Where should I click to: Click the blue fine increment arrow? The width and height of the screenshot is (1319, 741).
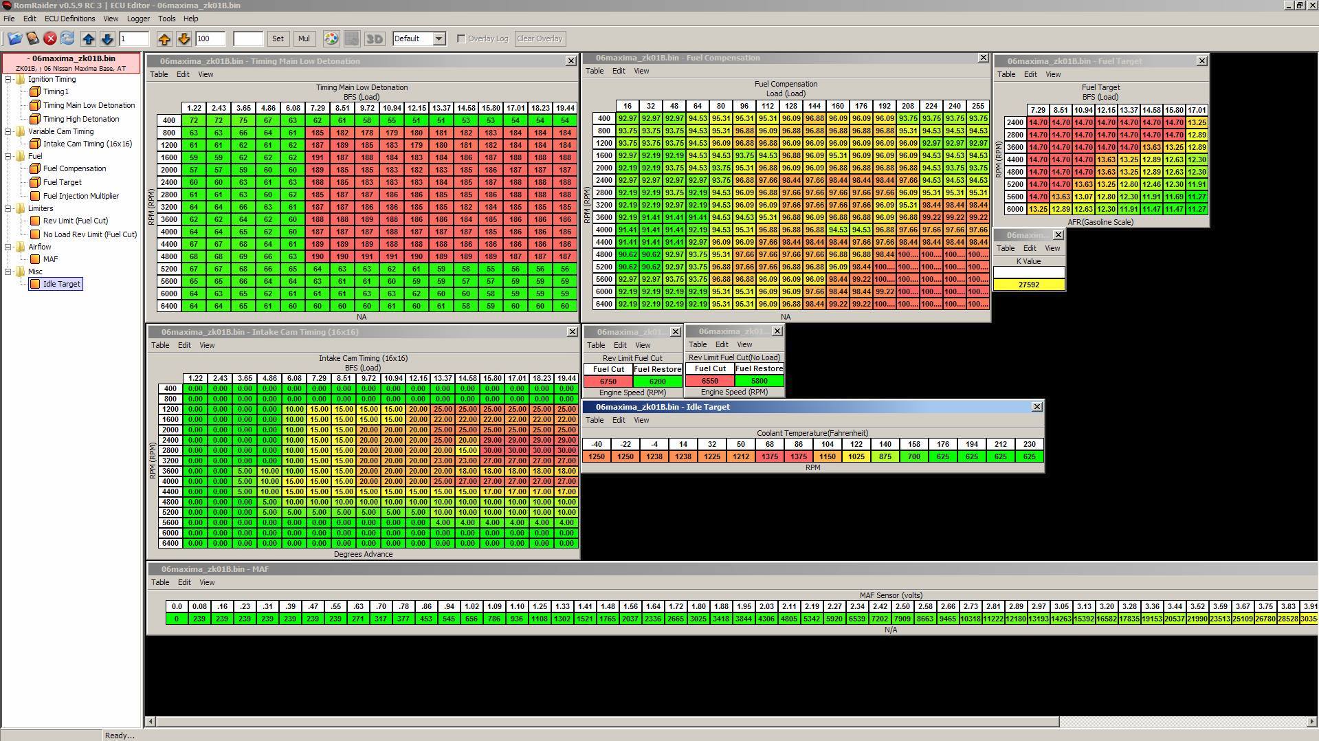coord(88,38)
